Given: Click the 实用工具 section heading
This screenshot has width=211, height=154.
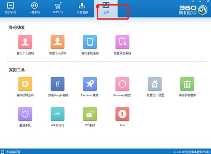Looking at the screenshot, I should pos(17,70).
